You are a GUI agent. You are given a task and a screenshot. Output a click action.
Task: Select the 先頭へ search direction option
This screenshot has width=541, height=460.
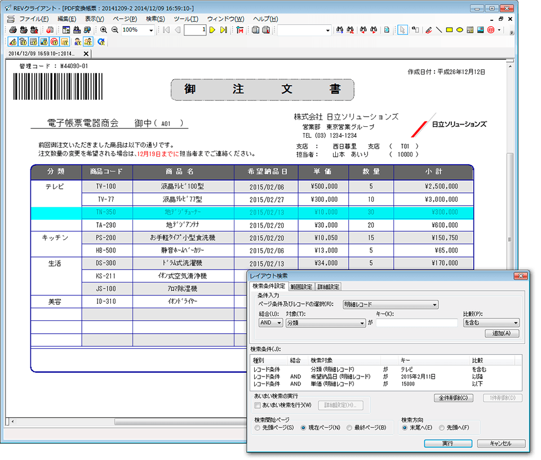pyautogui.click(x=441, y=428)
